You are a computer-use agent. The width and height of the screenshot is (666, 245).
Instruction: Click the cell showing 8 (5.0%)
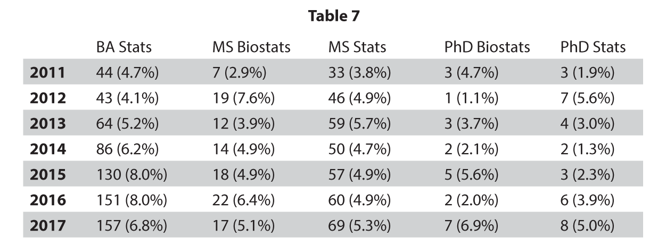pyautogui.click(x=587, y=226)
